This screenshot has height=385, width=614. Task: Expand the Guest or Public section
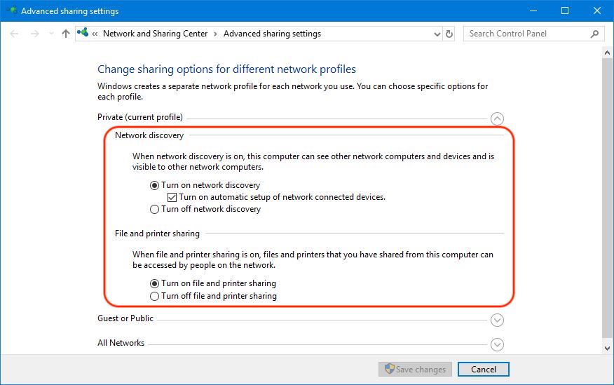(x=498, y=320)
